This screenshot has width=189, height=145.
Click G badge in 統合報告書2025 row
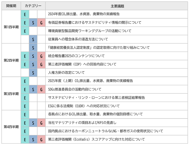point(41,56)
